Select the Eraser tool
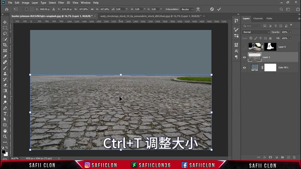Image resolution: width=301 pixels, height=169 pixels. pyautogui.click(x=5, y=85)
